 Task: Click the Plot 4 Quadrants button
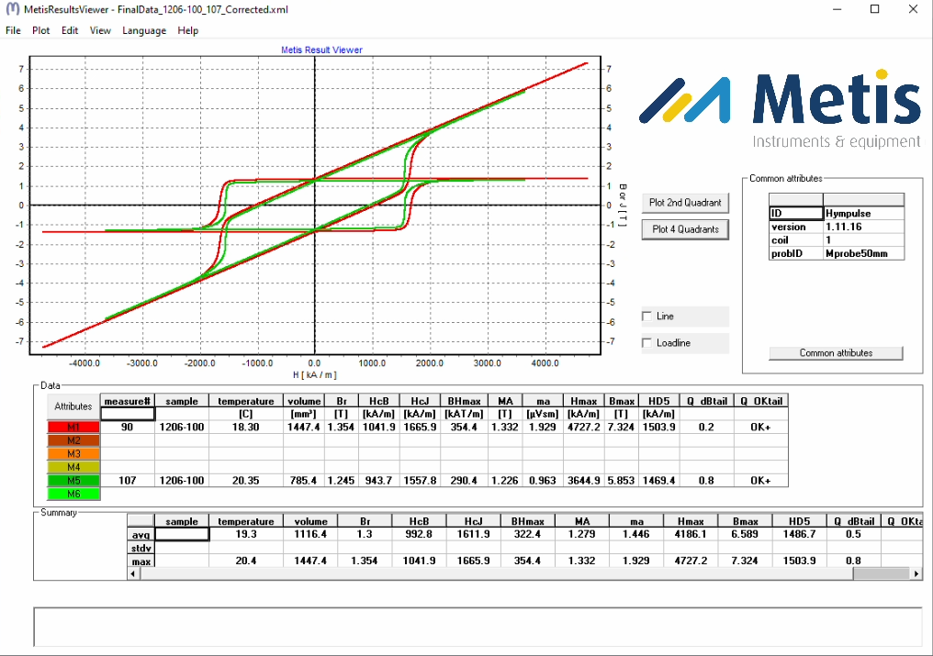pos(685,229)
